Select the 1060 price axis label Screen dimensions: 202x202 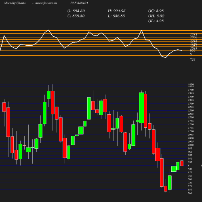coord(191,138)
